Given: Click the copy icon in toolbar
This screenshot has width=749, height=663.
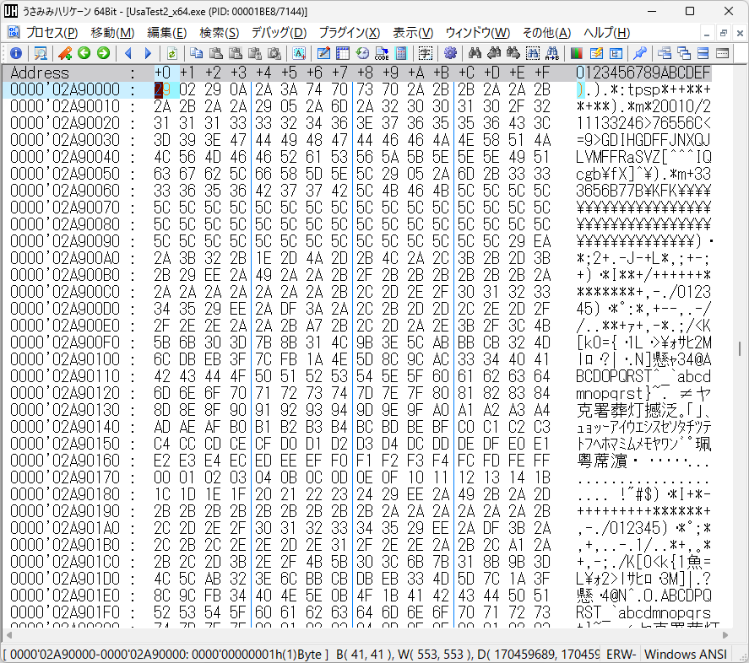Looking at the screenshot, I should point(196,53).
